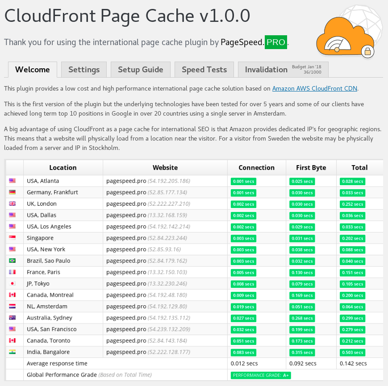
Task: Switch to the Setup Guide tab
Action: [x=141, y=70]
